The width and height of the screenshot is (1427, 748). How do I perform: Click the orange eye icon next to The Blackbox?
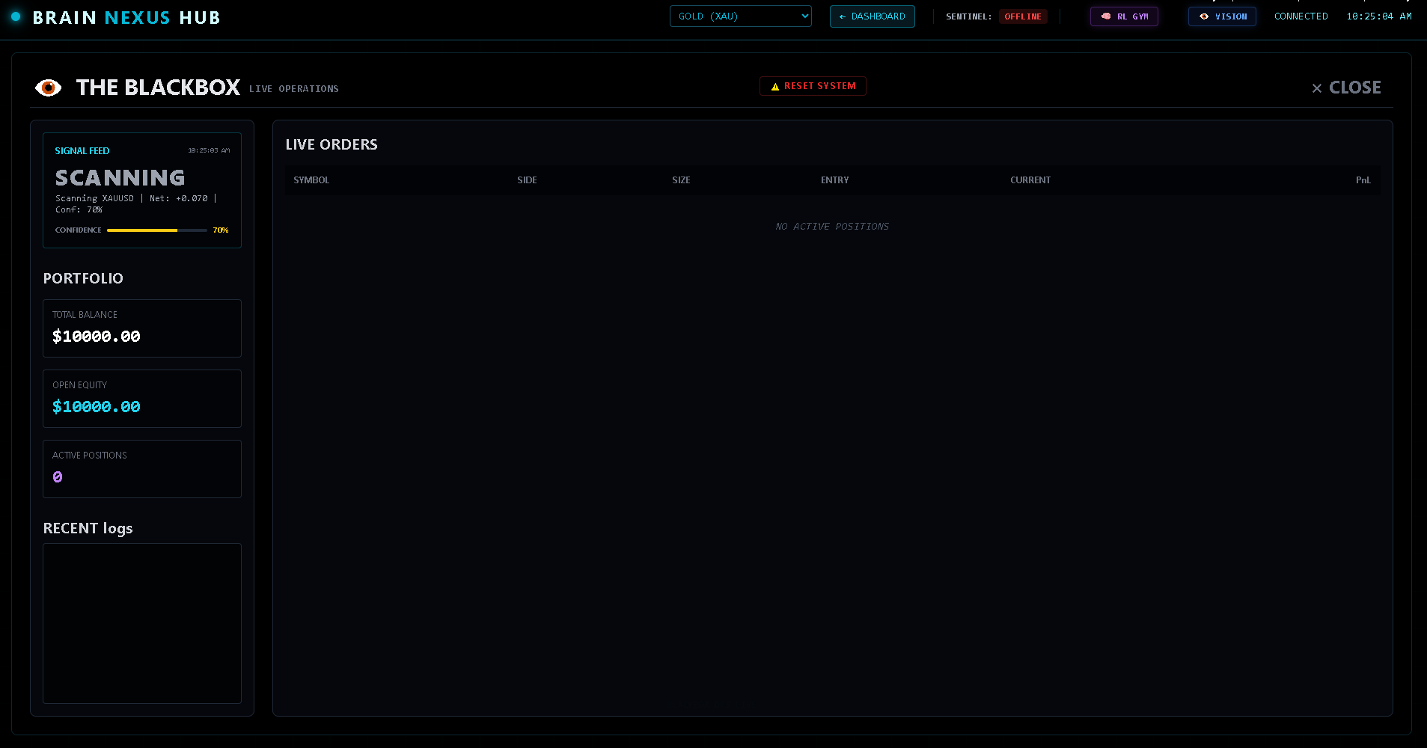(x=49, y=88)
